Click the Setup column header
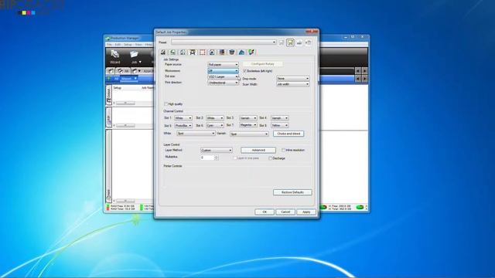 tap(118, 87)
